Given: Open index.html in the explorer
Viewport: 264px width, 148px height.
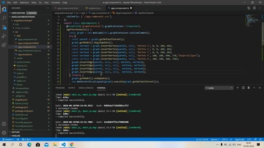Looking at the screenshot, I should tap(22, 69).
